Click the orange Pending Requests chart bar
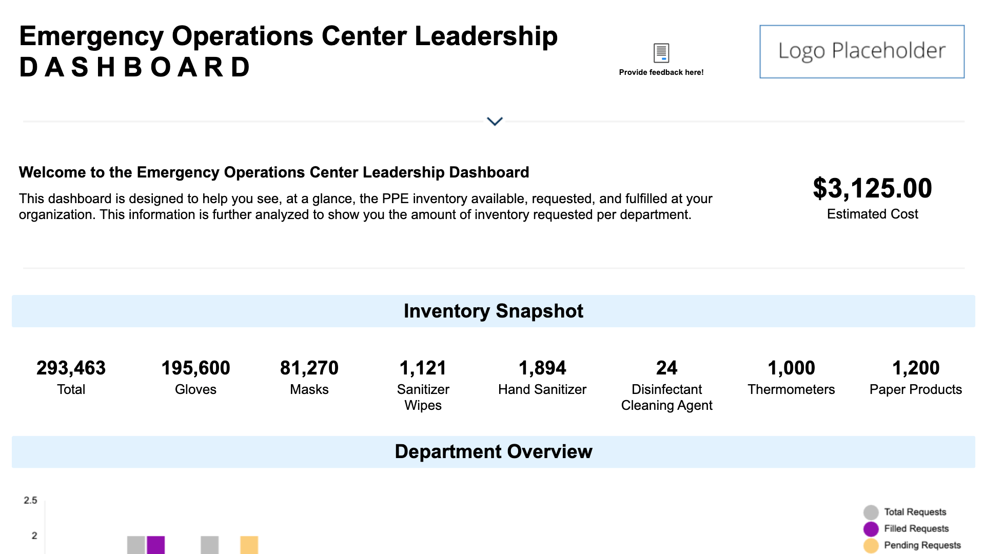This screenshot has height=554, width=985. point(249,545)
